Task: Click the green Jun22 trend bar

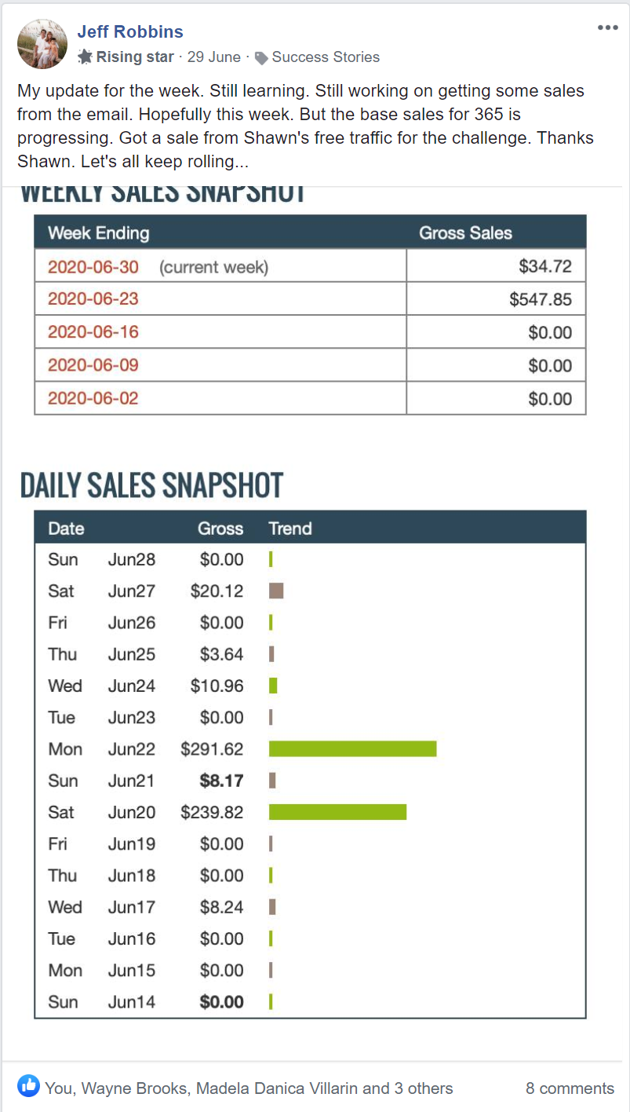Action: (352, 749)
